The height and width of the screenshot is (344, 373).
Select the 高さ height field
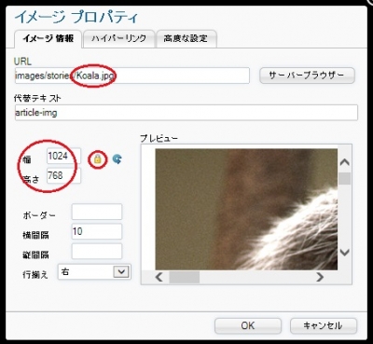tap(63, 176)
